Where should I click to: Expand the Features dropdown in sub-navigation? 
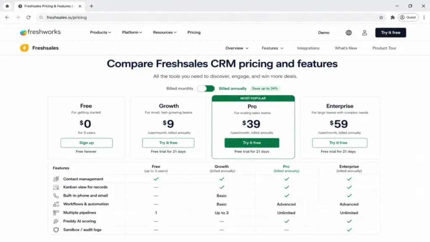coord(272,48)
